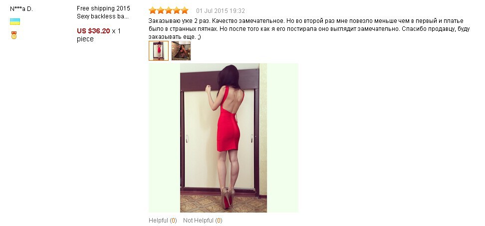Image resolution: width=485 pixels, height=226 pixels.
Task: Click the third orange rating star
Action: pyautogui.click(x=169, y=10)
